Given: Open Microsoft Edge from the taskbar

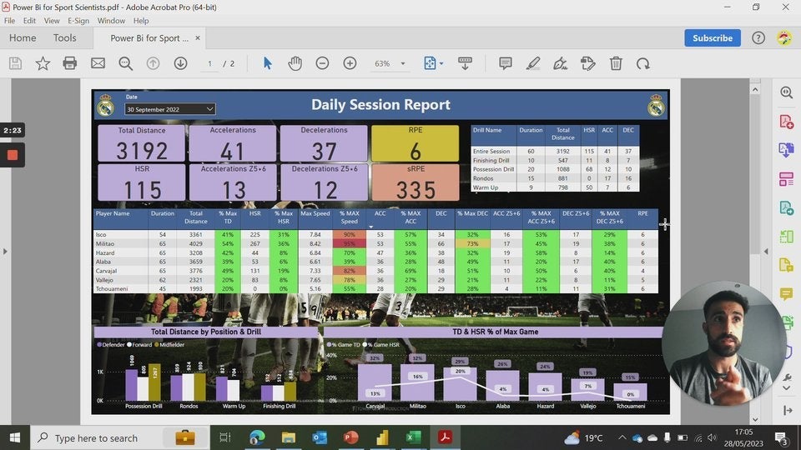Looking at the screenshot, I should [257, 437].
